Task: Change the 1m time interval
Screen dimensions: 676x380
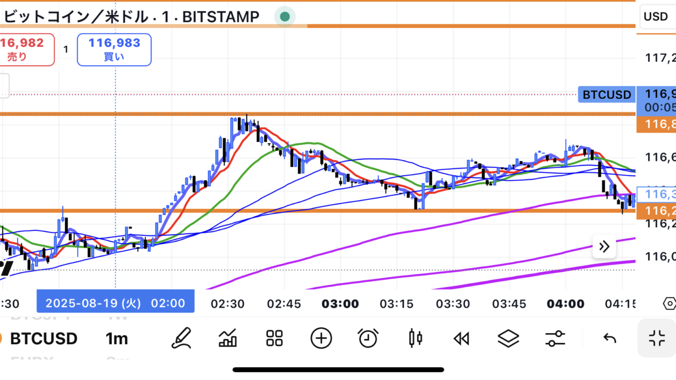Action: click(x=116, y=338)
